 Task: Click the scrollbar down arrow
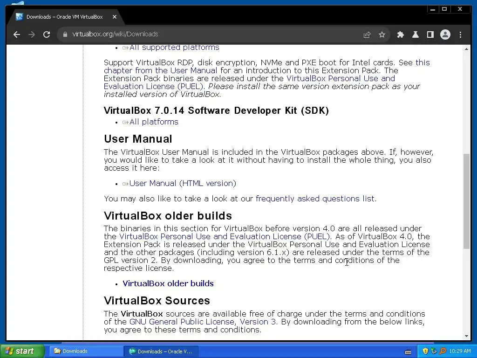point(466,336)
